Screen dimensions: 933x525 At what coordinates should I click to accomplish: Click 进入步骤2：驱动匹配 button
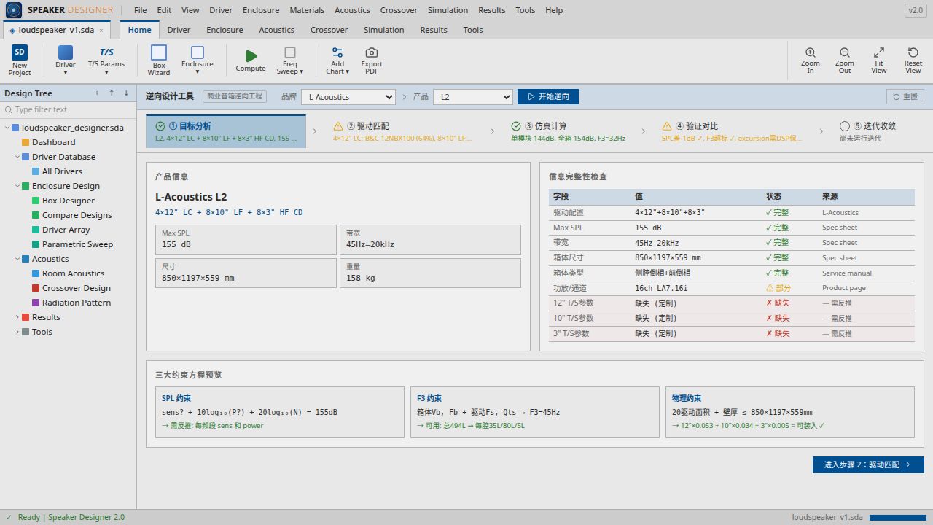coord(868,464)
